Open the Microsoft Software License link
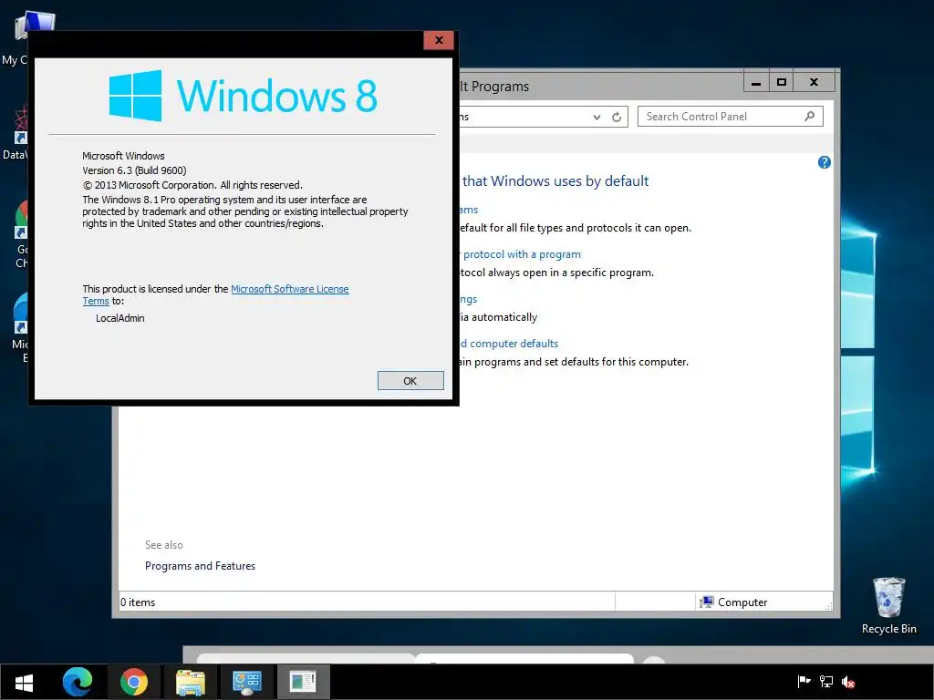 (289, 289)
